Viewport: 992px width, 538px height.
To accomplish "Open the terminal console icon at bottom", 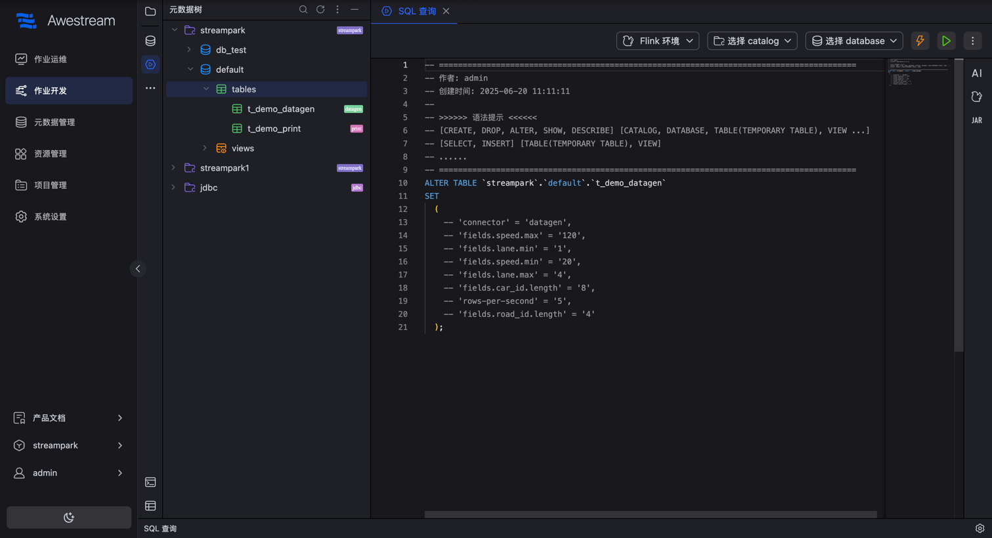I will point(150,482).
